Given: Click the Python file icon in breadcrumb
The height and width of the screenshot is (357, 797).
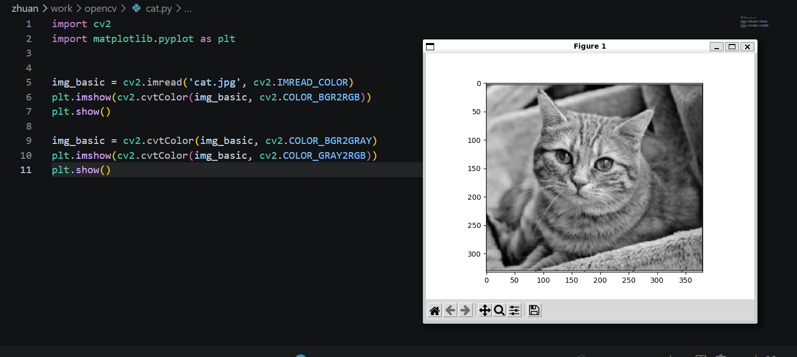Looking at the screenshot, I should (x=137, y=9).
